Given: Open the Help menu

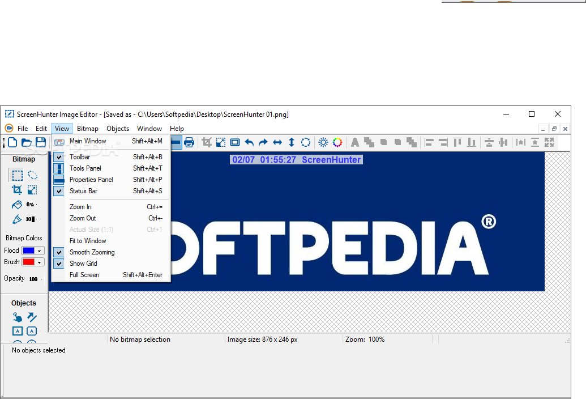Looking at the screenshot, I should (x=177, y=128).
